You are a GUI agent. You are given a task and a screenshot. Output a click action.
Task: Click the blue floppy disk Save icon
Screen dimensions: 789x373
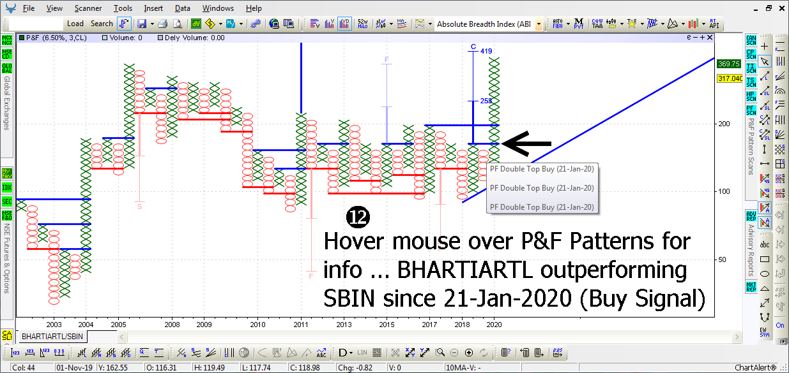(141, 24)
